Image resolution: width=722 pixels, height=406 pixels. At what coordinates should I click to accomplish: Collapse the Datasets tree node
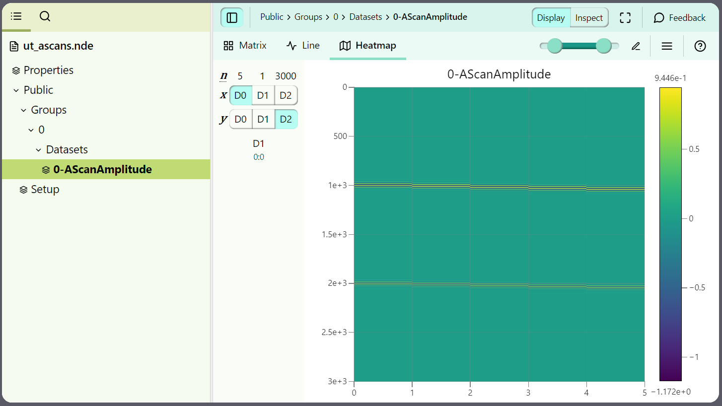(39, 150)
